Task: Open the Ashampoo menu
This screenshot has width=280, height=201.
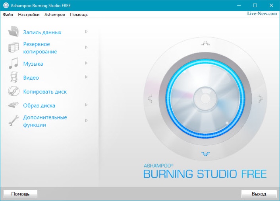Action: click(55, 15)
